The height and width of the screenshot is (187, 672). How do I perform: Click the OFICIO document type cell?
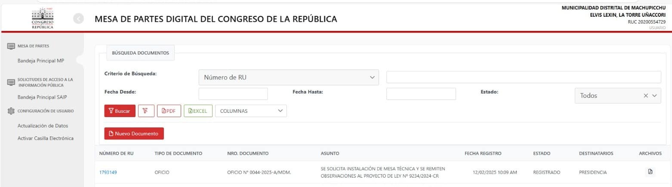pos(162,172)
